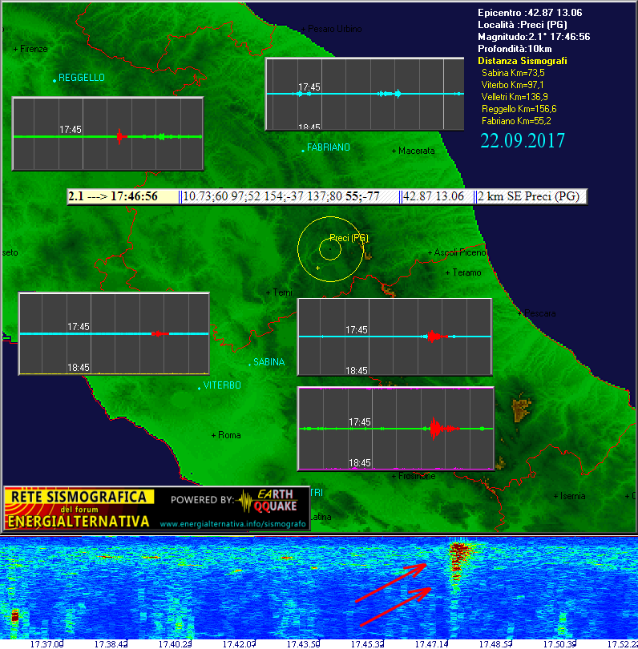Click the event time '2.1 ---> 17:46:56' field

pyautogui.click(x=123, y=196)
